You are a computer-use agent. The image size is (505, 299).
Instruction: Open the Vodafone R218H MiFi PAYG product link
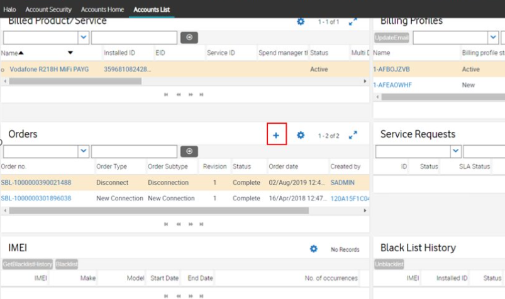49,69
